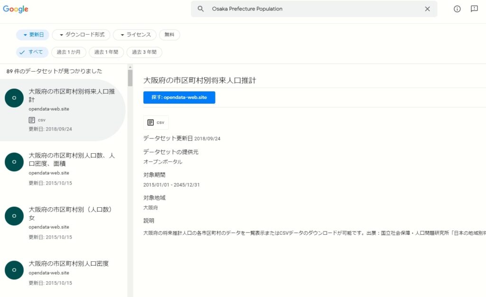Click the 89 件のデータセットが見つかりました text
The image size is (486, 297).
[54, 71]
